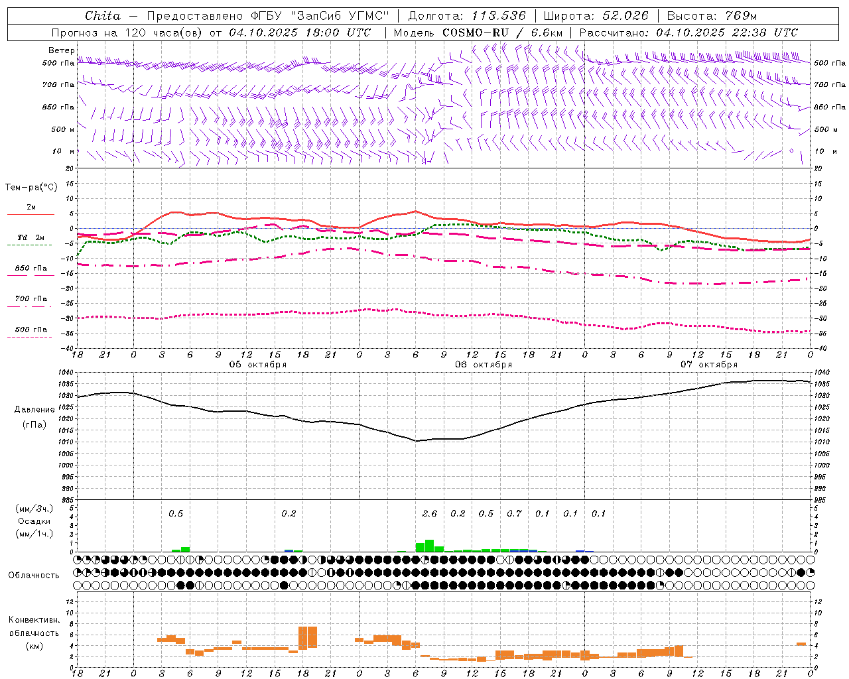Click the "Широта: 52.026" latitude value
The height and width of the screenshot is (679, 849).
596,16
